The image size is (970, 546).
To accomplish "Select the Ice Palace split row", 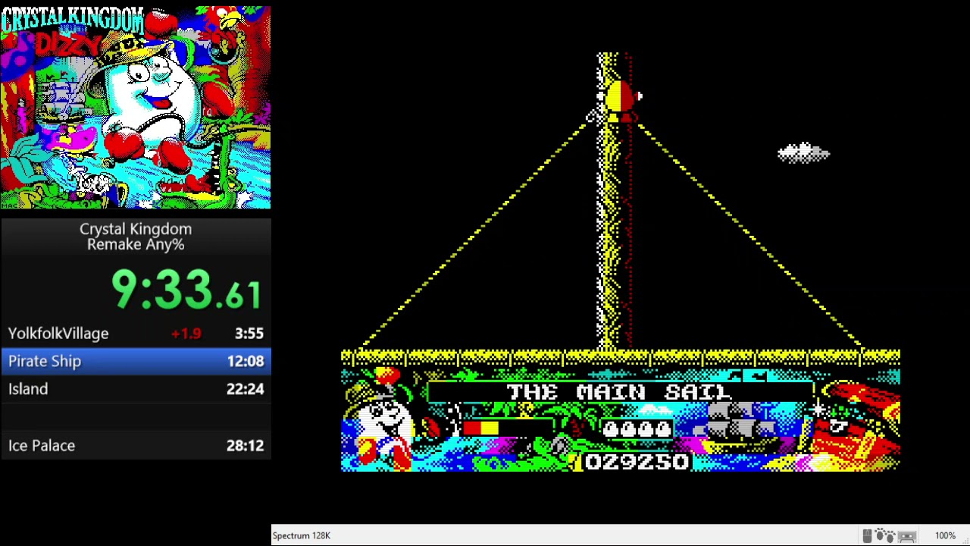I will click(x=136, y=446).
